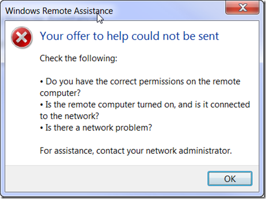Image resolution: width=266 pixels, height=199 pixels.
Task: Click the OK button
Action: 230,178
